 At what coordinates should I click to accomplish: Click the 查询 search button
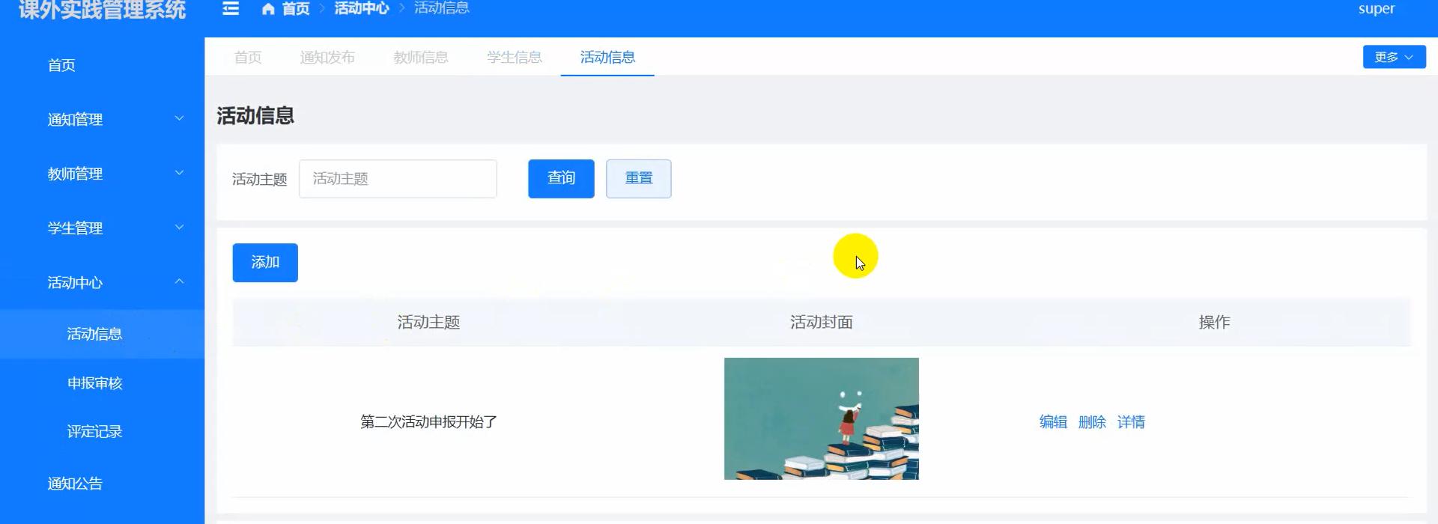click(561, 178)
